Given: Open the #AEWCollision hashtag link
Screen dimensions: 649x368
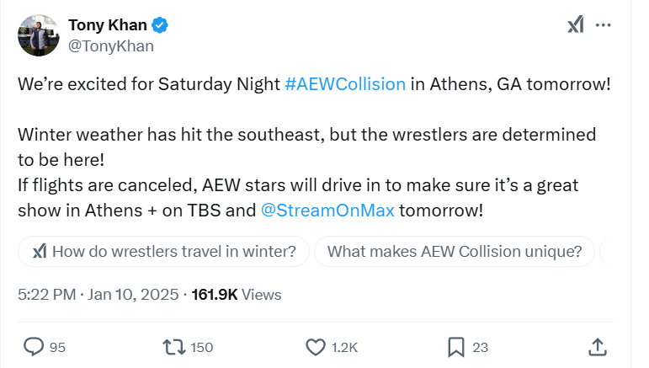Looking at the screenshot, I should pos(345,84).
